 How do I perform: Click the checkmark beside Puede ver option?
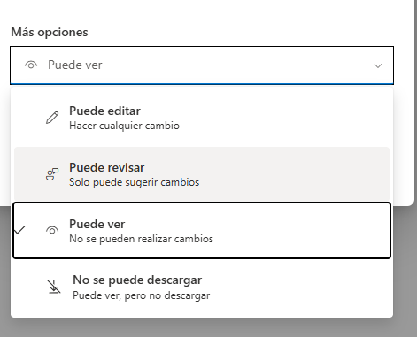coord(19,230)
